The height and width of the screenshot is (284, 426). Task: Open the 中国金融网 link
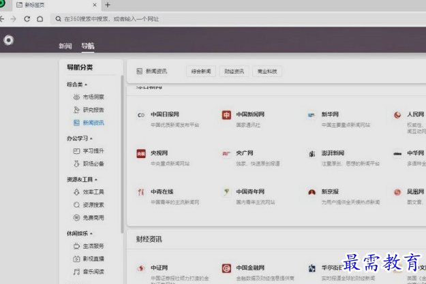tap(250, 268)
